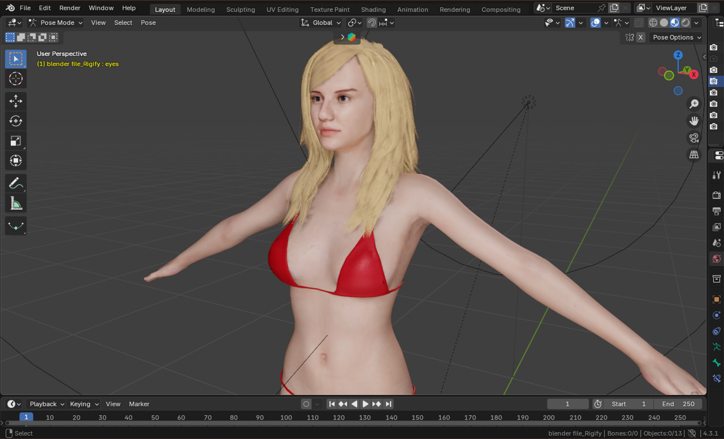Open the Object properties tab

tap(717, 299)
